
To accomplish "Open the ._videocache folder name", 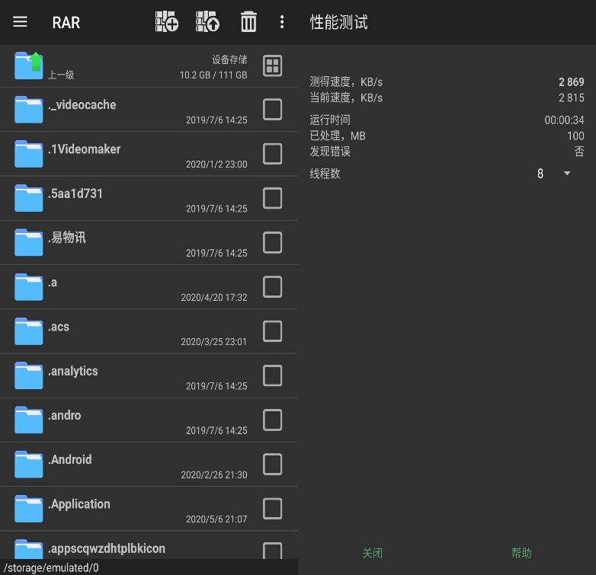I will pos(82,105).
